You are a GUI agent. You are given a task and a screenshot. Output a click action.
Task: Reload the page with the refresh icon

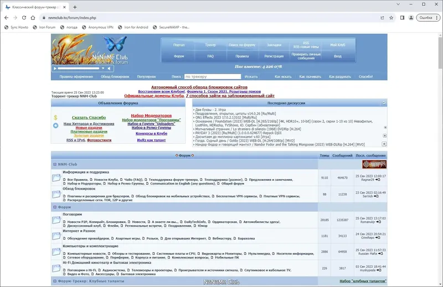(24, 18)
